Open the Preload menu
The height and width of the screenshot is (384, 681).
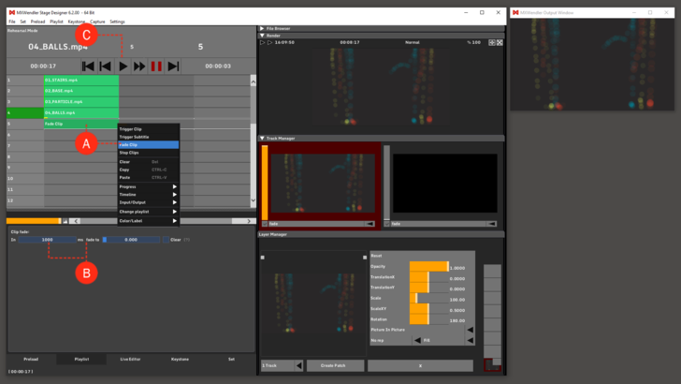[37, 22]
